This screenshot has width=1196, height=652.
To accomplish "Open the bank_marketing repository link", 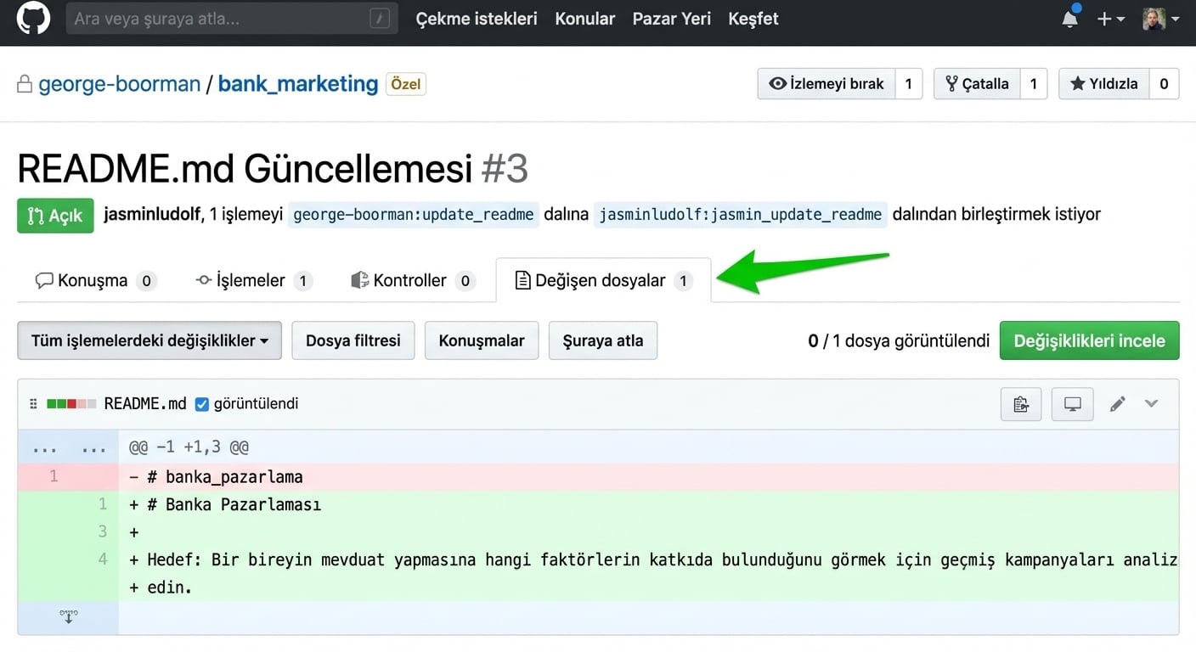I will (297, 84).
